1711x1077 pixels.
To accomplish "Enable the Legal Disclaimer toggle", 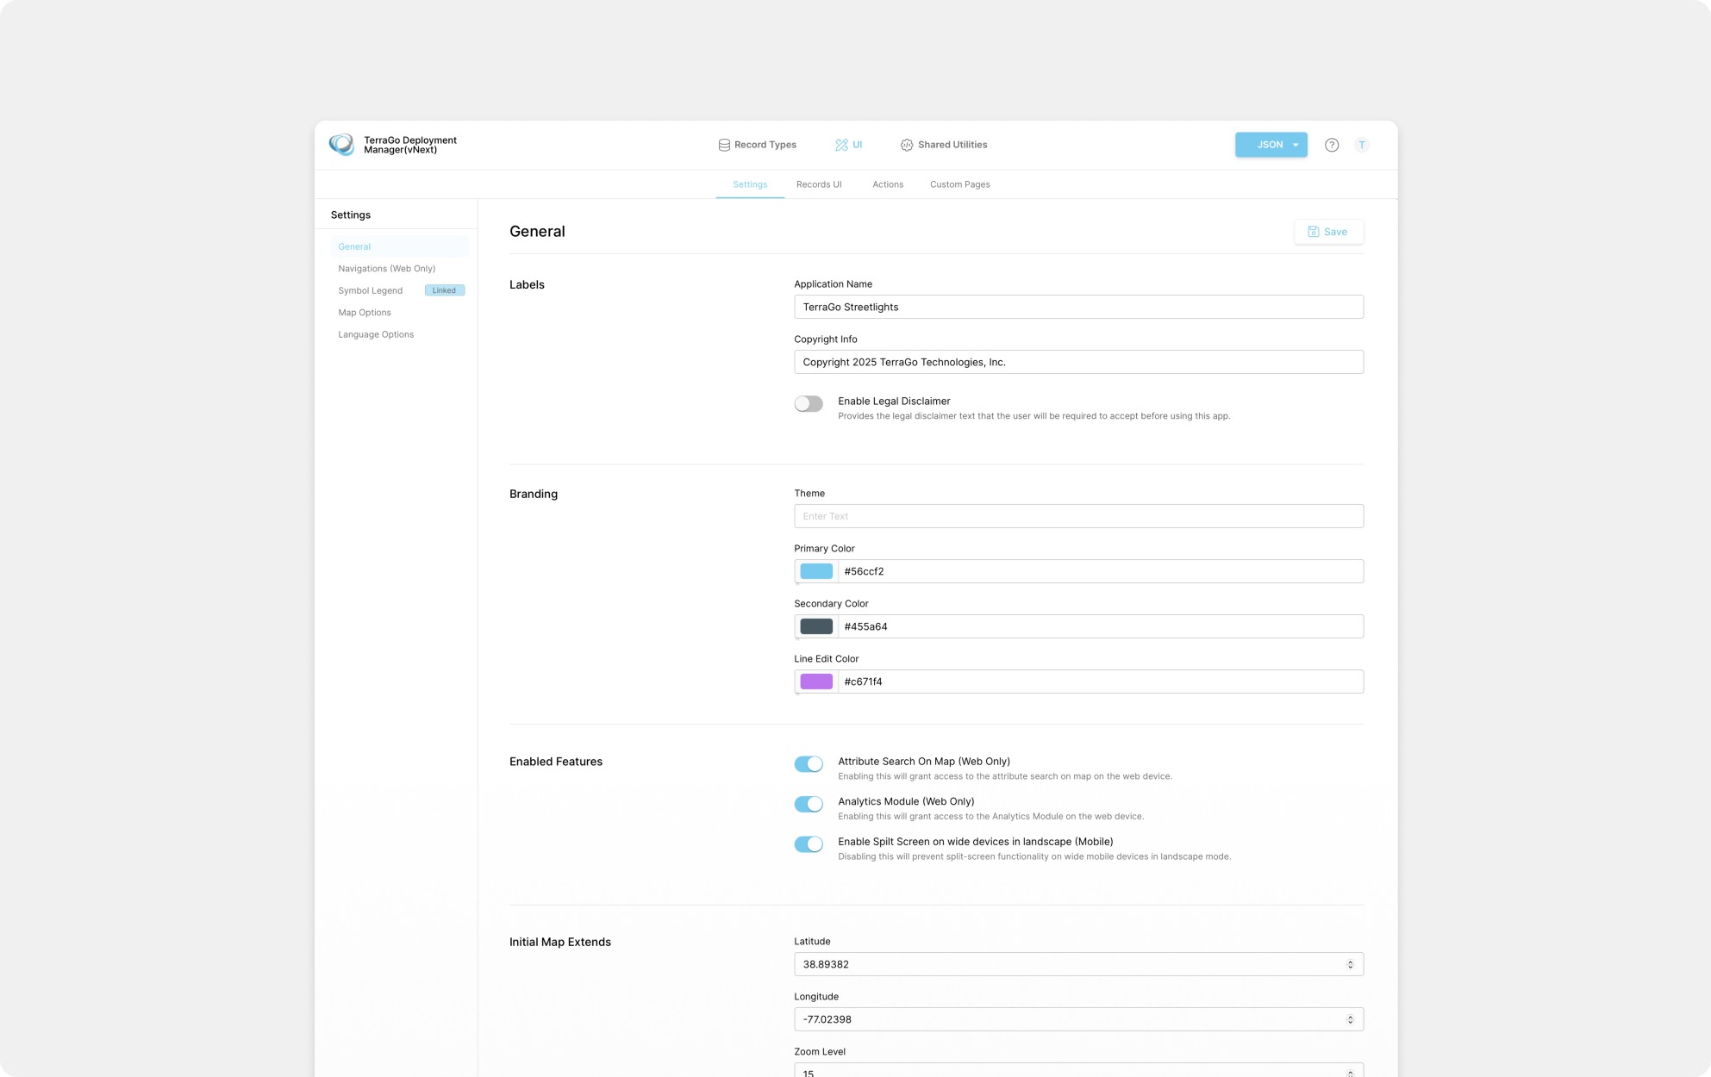I will (809, 404).
